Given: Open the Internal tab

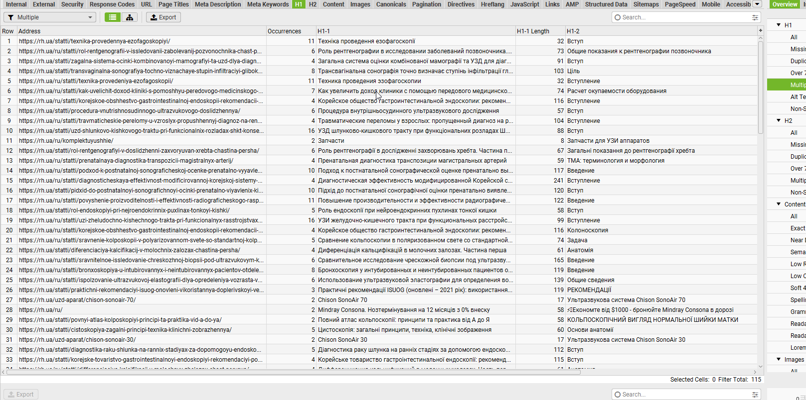Looking at the screenshot, I should tap(16, 4).
